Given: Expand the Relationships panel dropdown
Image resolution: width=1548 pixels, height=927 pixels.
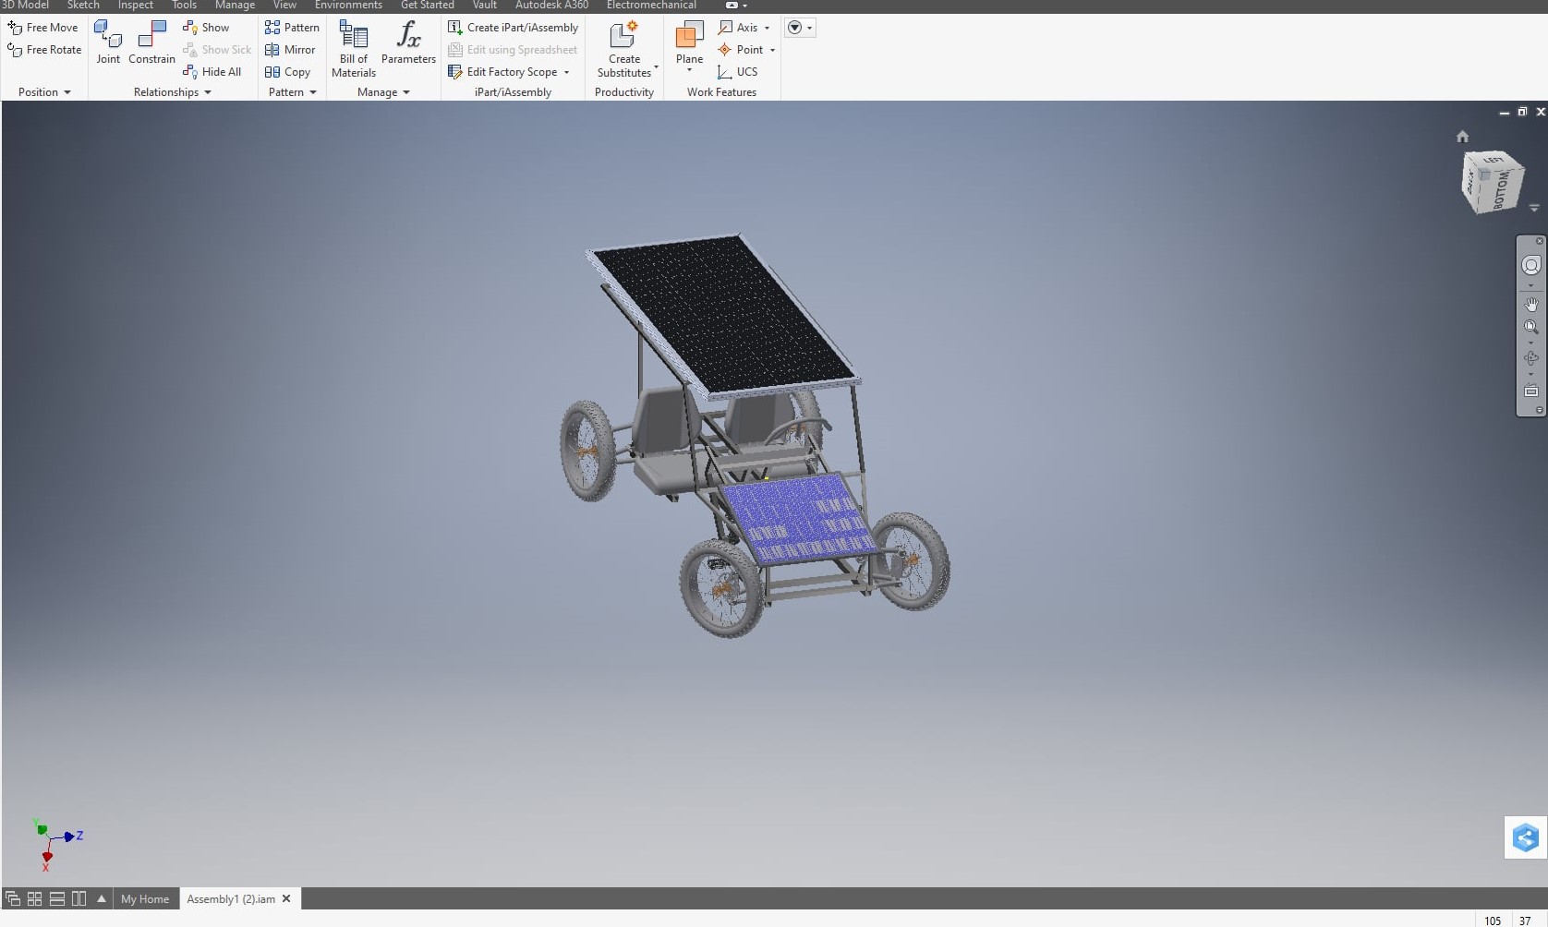Looking at the screenshot, I should (x=208, y=92).
